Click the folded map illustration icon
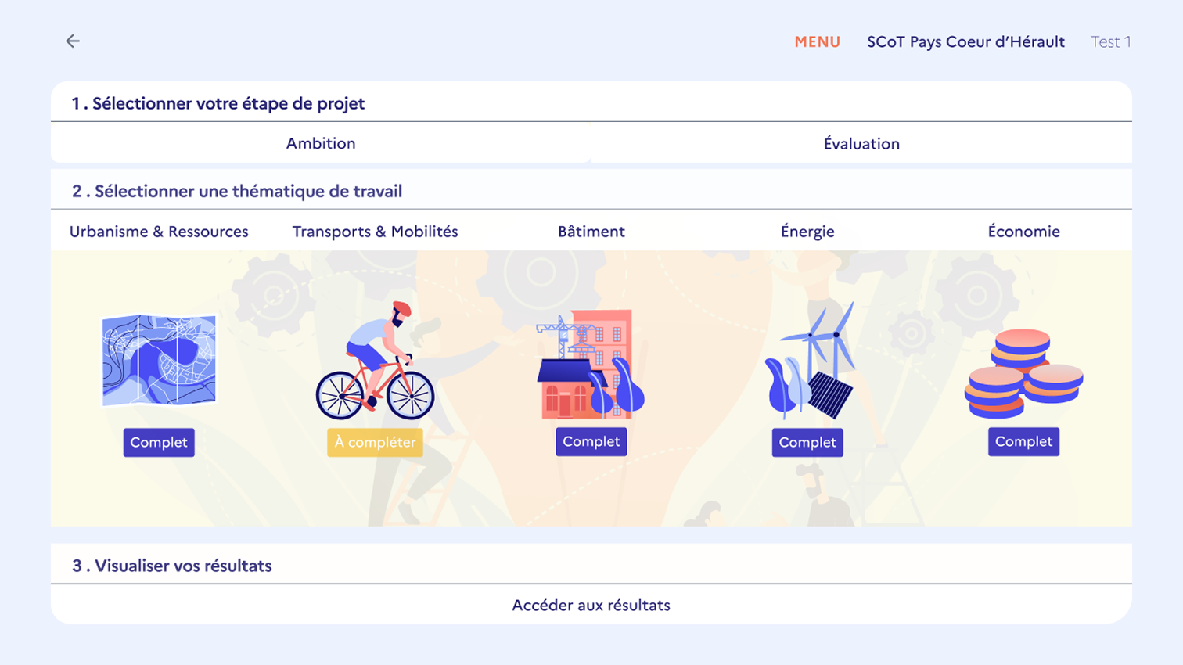This screenshot has height=665, width=1183. click(x=159, y=360)
